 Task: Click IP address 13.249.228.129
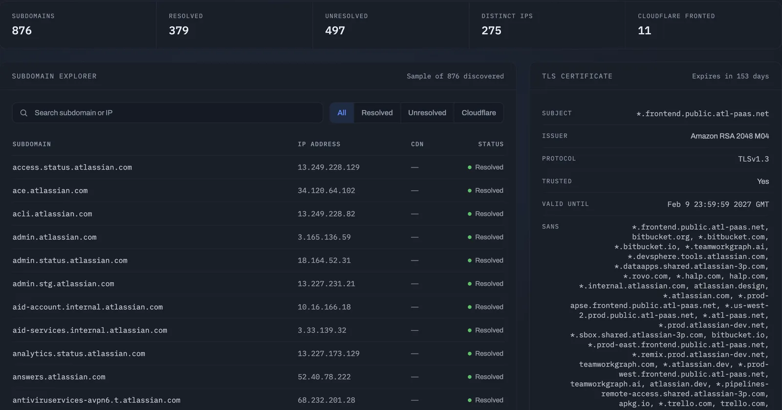click(x=328, y=167)
